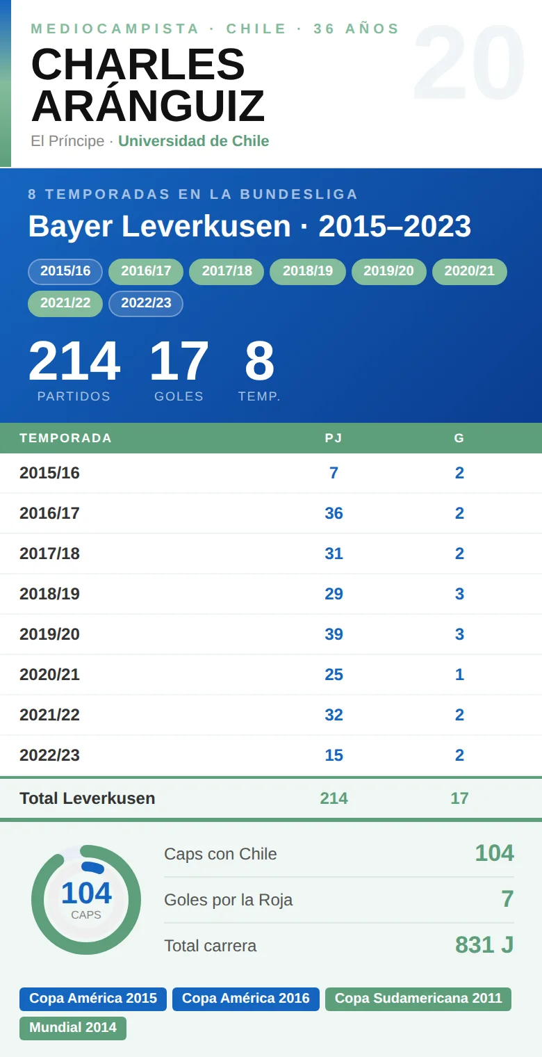This screenshot has width=542, height=1057.
Task: Click the Bayer Leverkusen · 2015–2023 heading
Action: [249, 227]
